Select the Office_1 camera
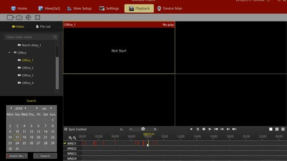This screenshot has height=161, width=287. (x=26, y=60)
